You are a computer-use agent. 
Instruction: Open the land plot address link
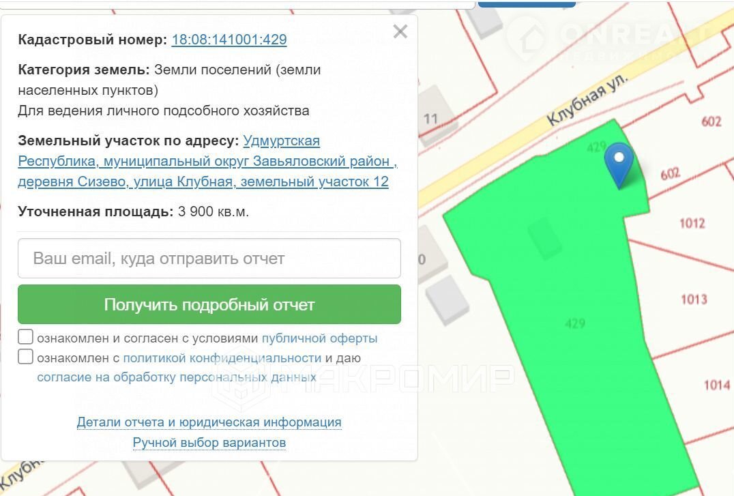tap(203, 162)
